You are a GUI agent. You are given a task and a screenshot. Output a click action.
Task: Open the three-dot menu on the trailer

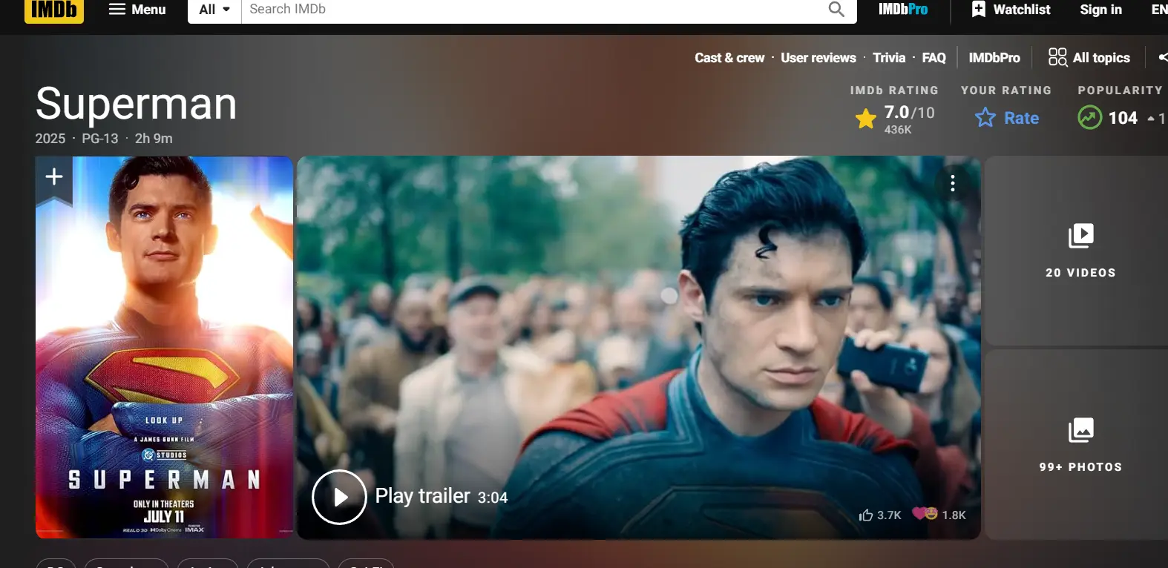[953, 183]
